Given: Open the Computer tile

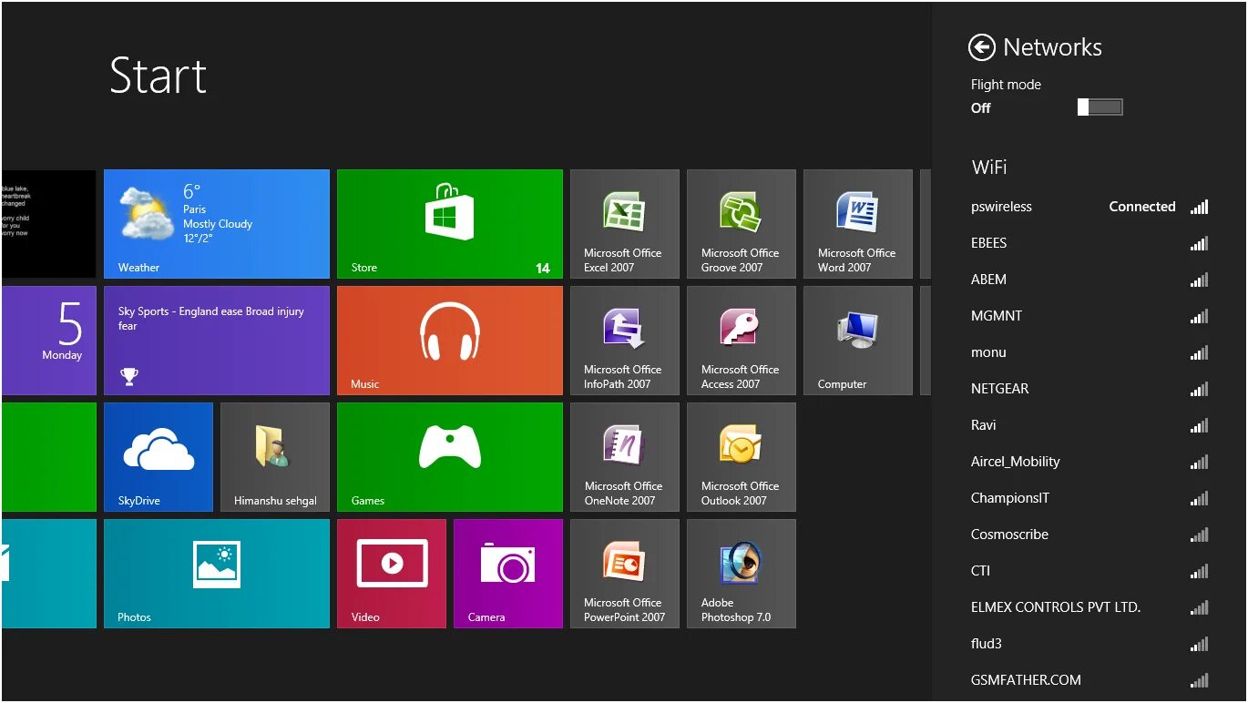Looking at the screenshot, I should 858,341.
